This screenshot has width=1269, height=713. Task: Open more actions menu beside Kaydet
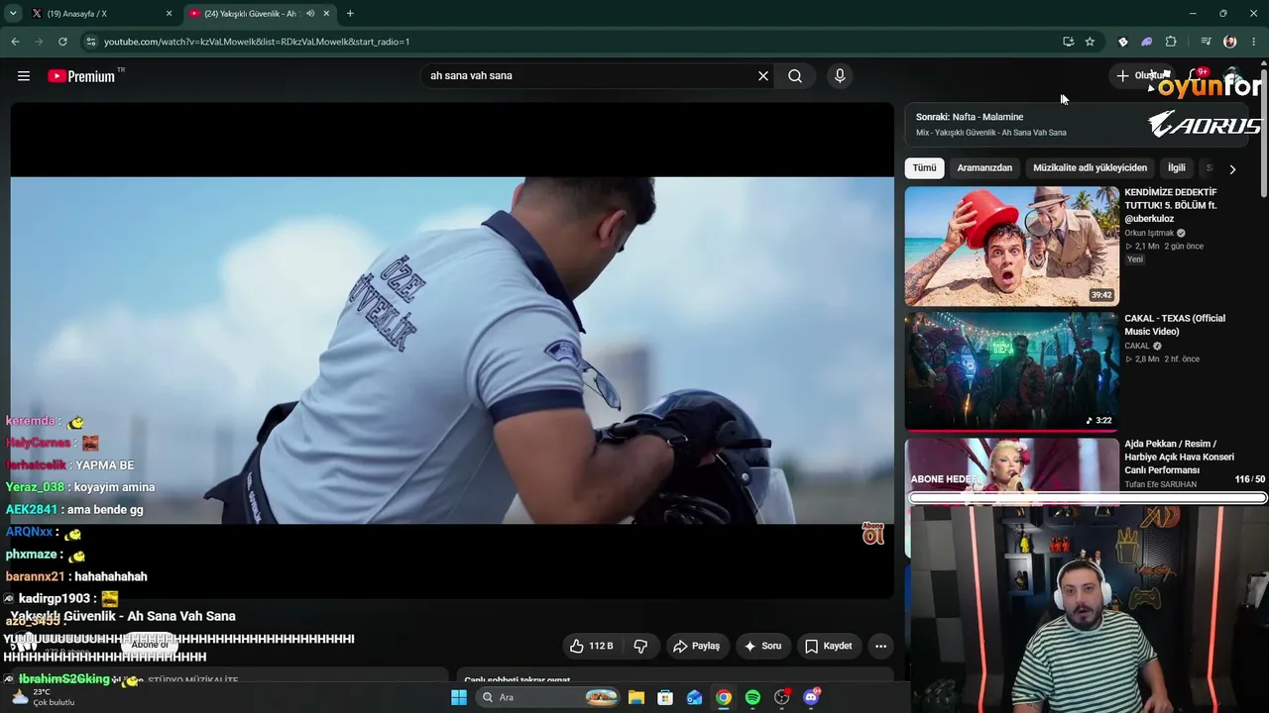coord(880,646)
